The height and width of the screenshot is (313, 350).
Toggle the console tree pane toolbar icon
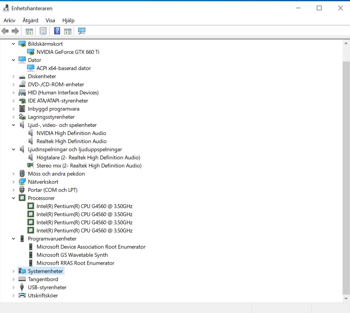click(29, 31)
